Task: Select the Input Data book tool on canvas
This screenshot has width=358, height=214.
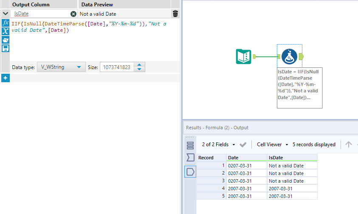Action: (243, 56)
